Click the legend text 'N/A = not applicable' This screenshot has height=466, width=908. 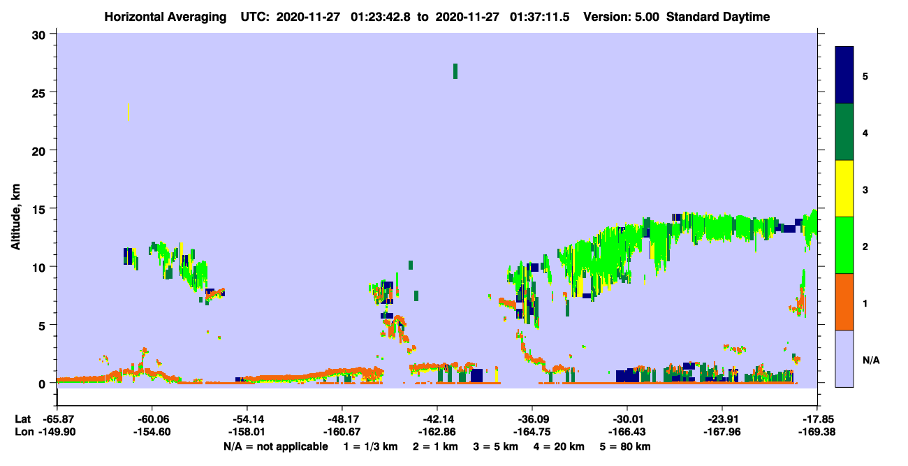click(x=275, y=446)
